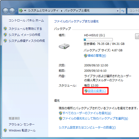
Task: Click スケジュールを無効にする link
Action: [25, 29]
